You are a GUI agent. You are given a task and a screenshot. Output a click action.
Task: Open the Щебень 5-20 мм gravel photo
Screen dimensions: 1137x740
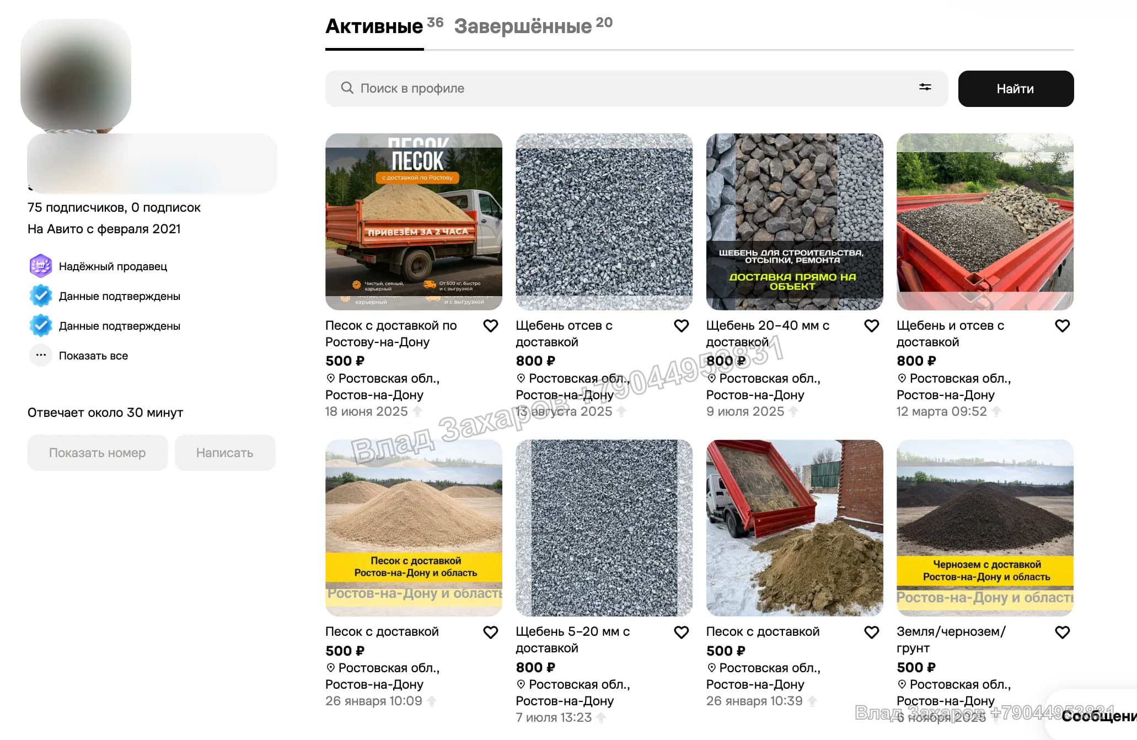coord(604,528)
